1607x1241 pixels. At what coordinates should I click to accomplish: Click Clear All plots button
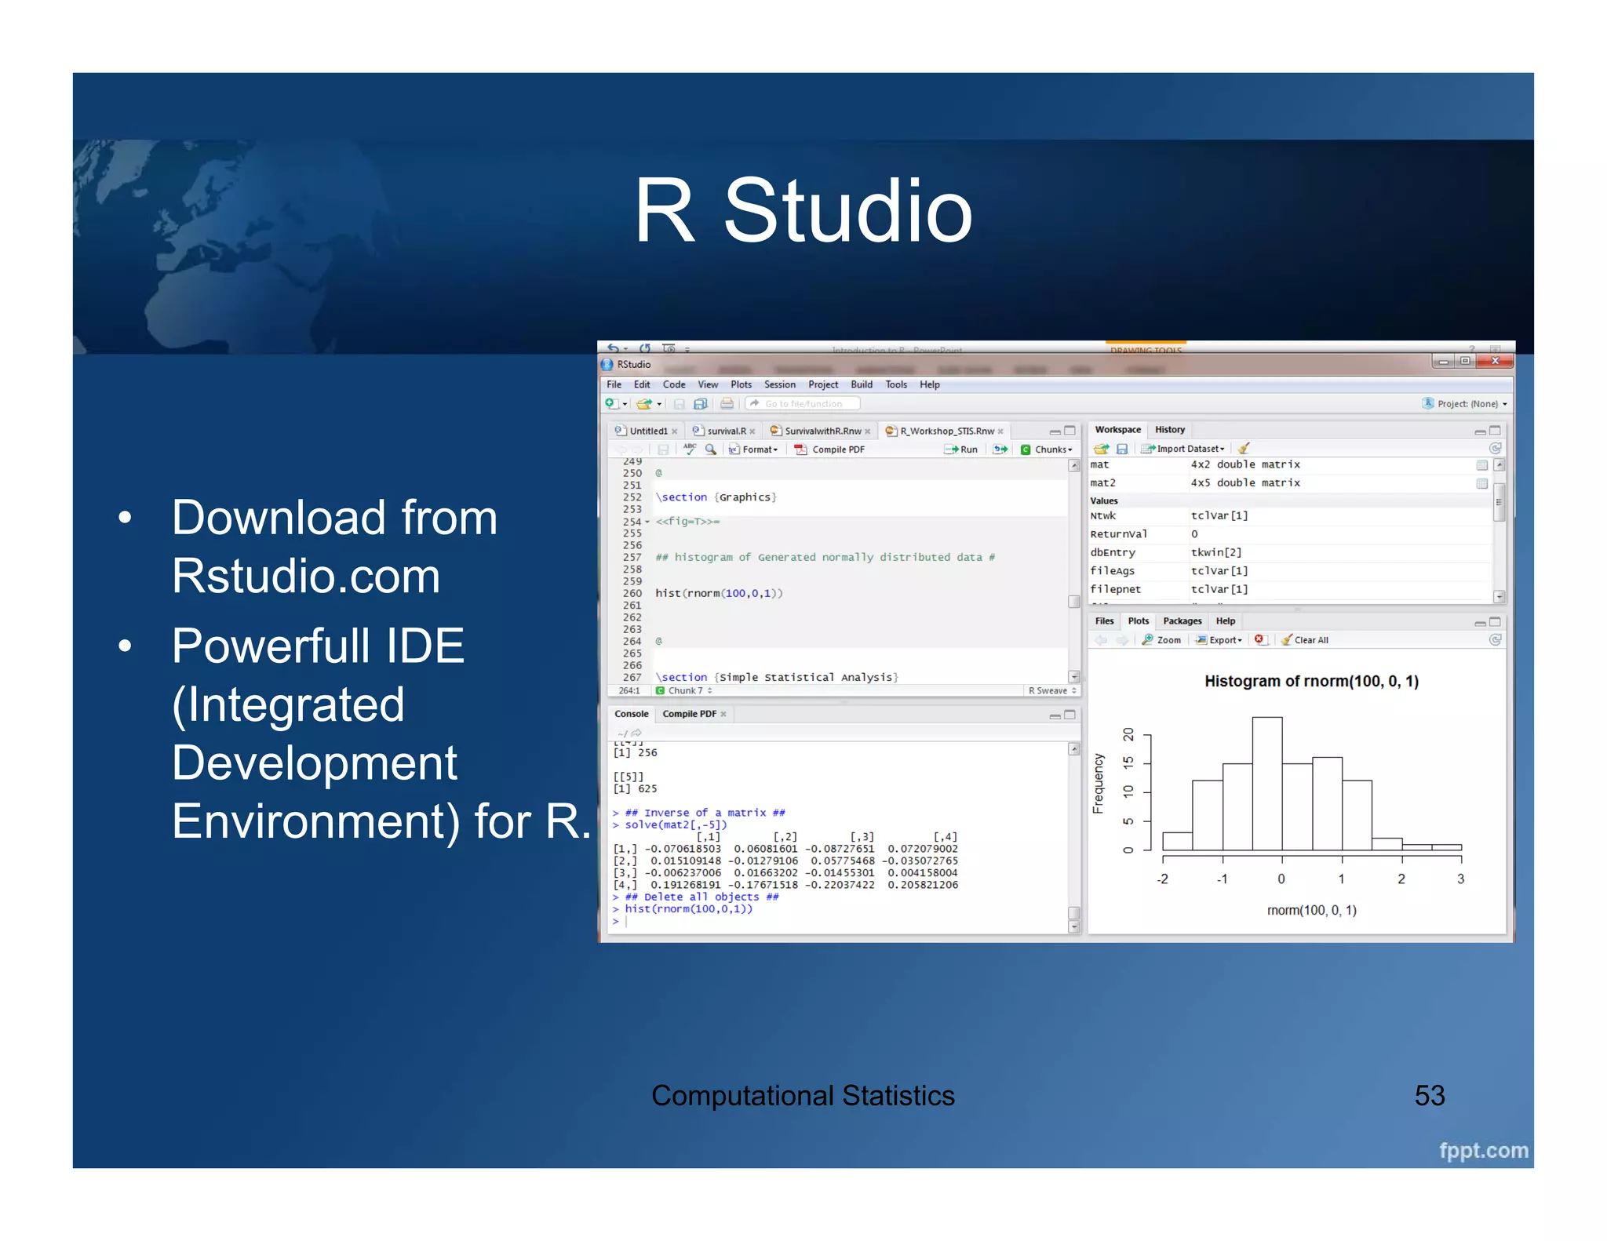click(x=1304, y=640)
